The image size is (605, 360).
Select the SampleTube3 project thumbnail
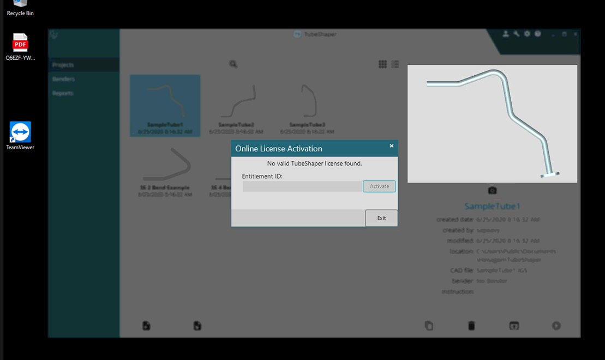[x=308, y=106]
